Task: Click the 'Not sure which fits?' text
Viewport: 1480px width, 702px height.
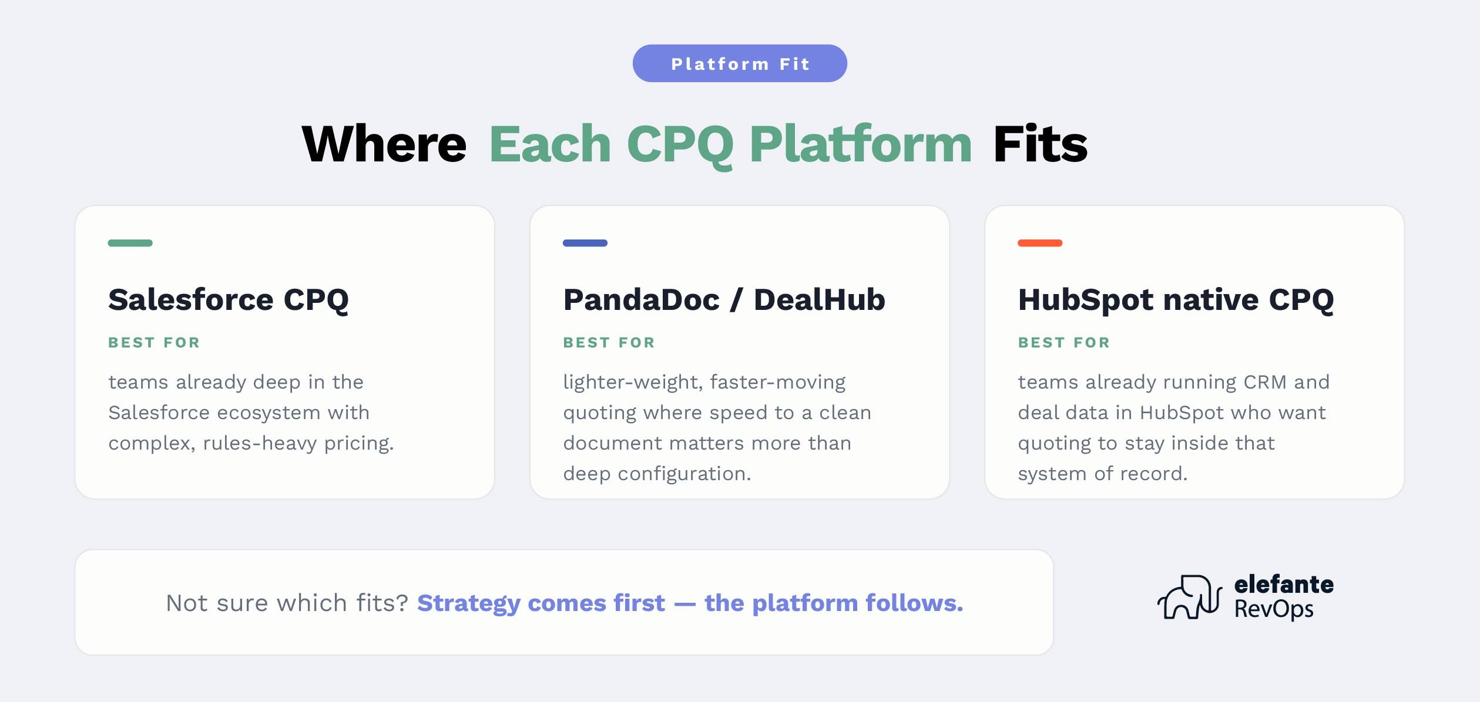Action: pos(287,603)
